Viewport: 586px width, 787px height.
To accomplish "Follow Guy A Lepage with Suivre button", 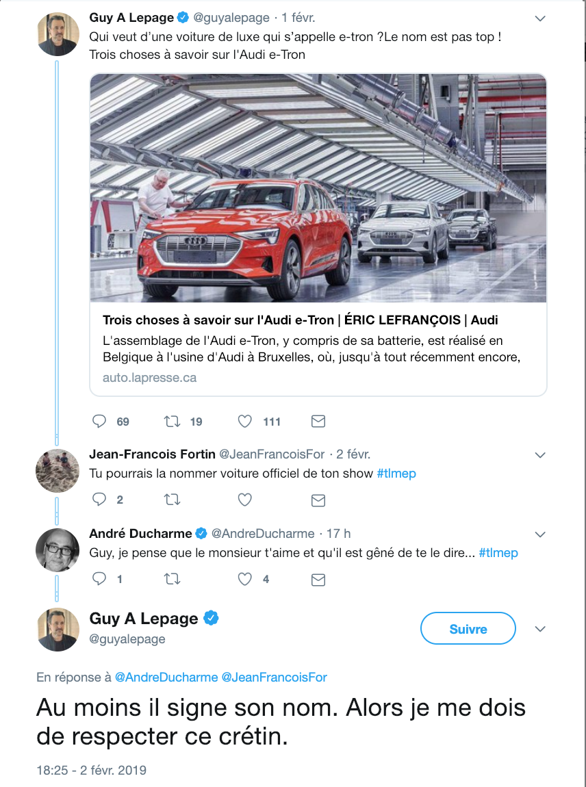I will [x=468, y=628].
